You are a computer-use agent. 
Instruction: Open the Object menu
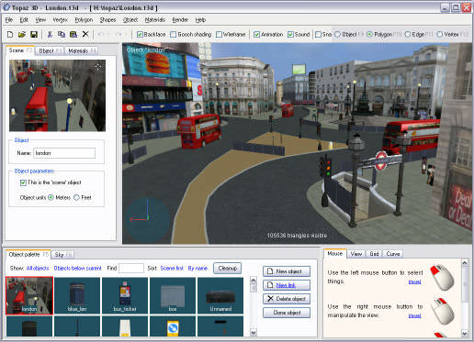pos(130,20)
